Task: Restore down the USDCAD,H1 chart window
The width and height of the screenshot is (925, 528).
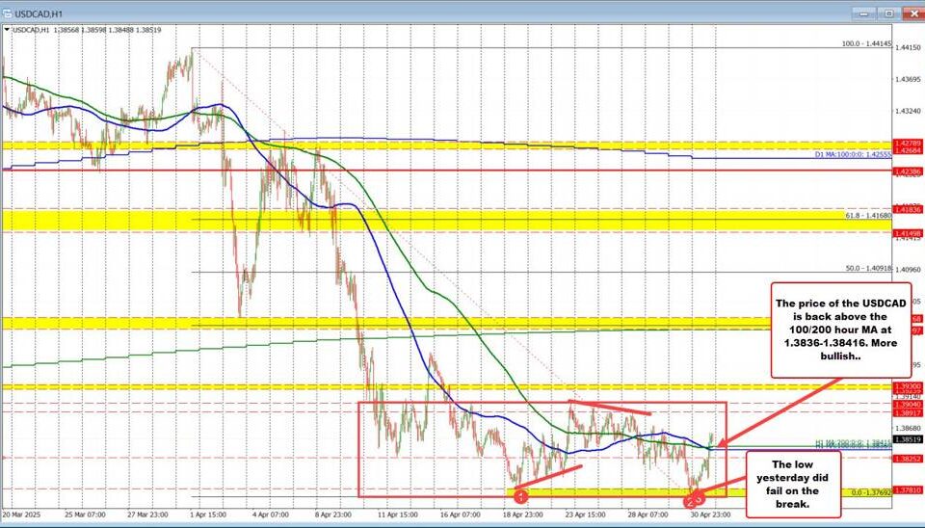Action: [x=888, y=13]
